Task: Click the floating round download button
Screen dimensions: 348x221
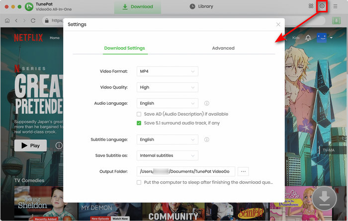Action: 324,198
